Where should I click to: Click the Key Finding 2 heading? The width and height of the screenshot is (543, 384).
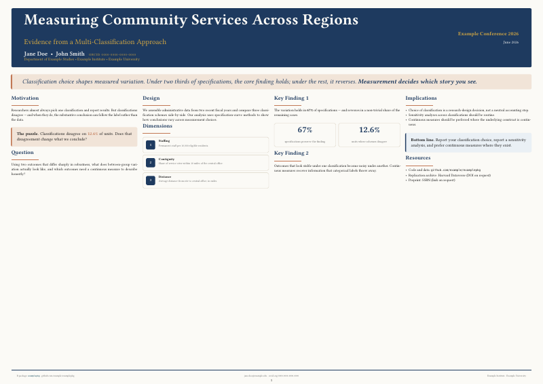pos(291,153)
